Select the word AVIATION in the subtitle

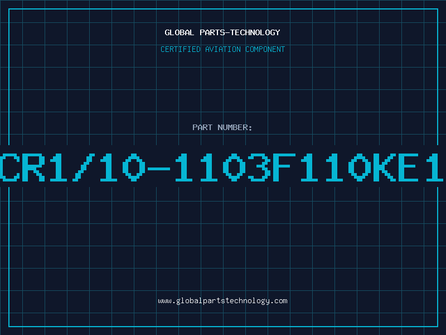222,49
